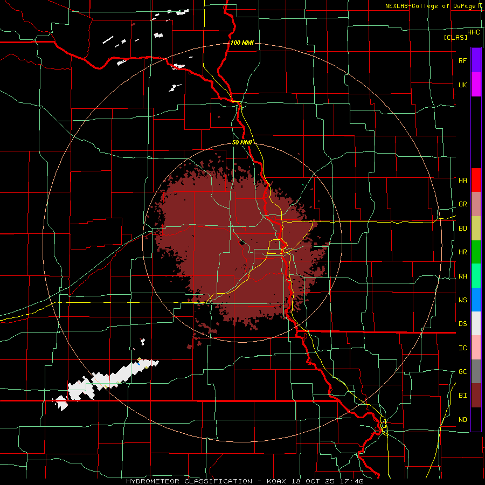Click the 'GC' legend label text

(462, 371)
